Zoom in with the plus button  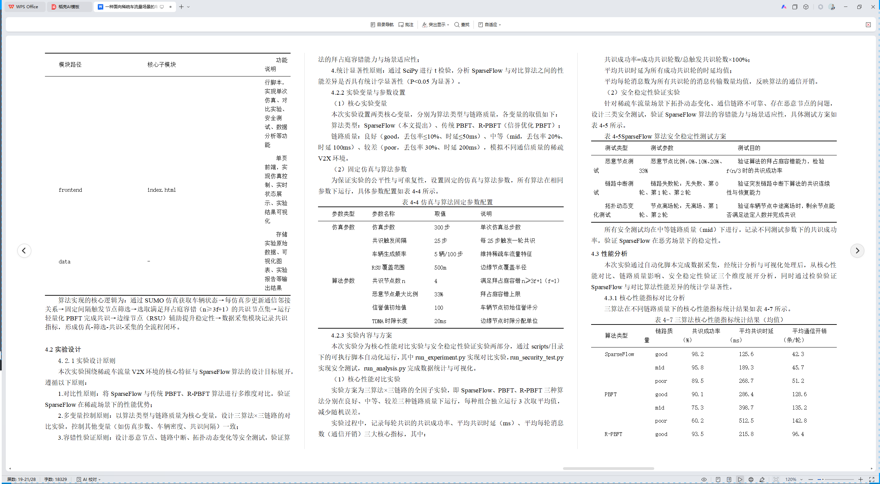coord(861,480)
